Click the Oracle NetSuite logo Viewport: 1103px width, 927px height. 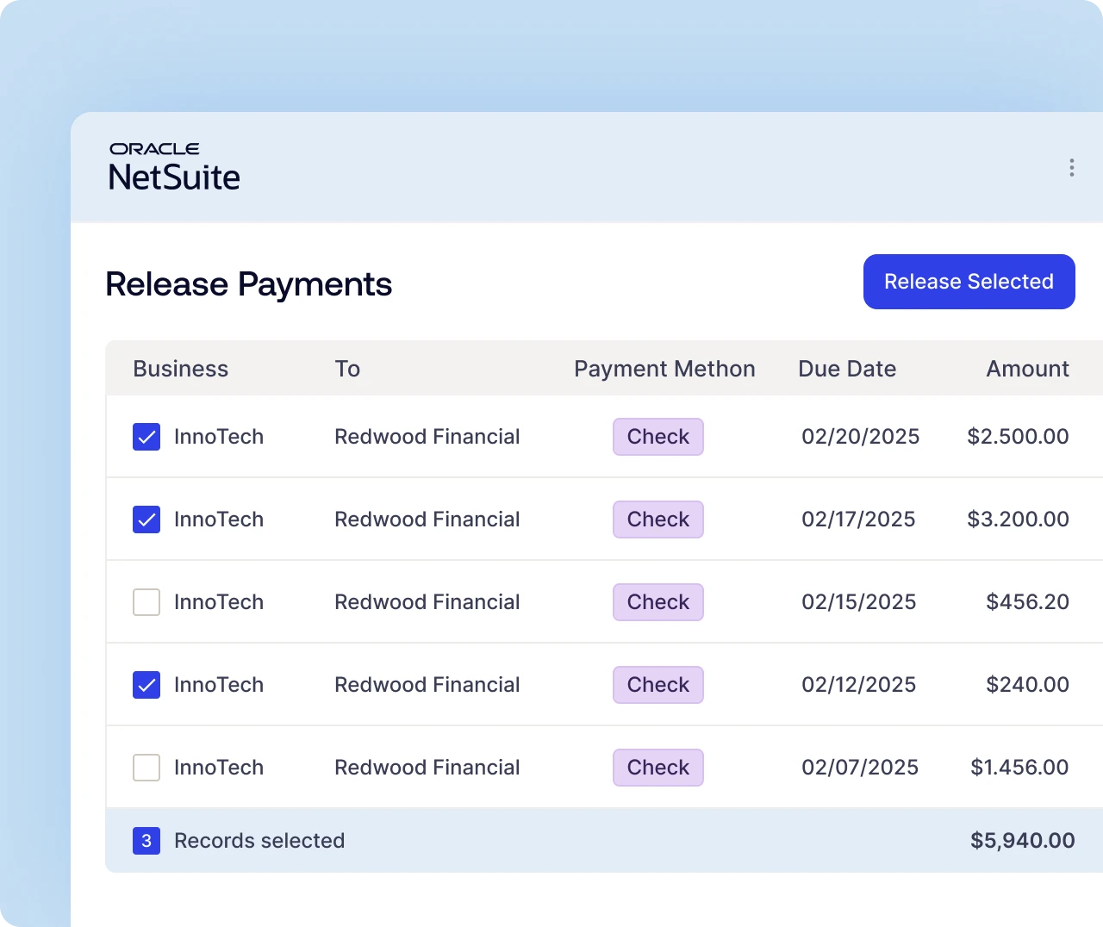(174, 167)
